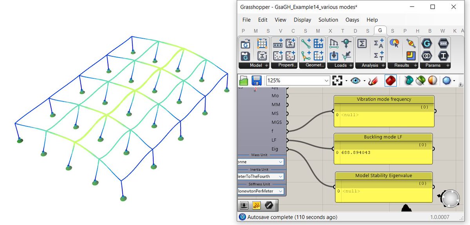Click the orange profiler widget icon
This screenshot has width=470, height=225.
click(x=257, y=205)
